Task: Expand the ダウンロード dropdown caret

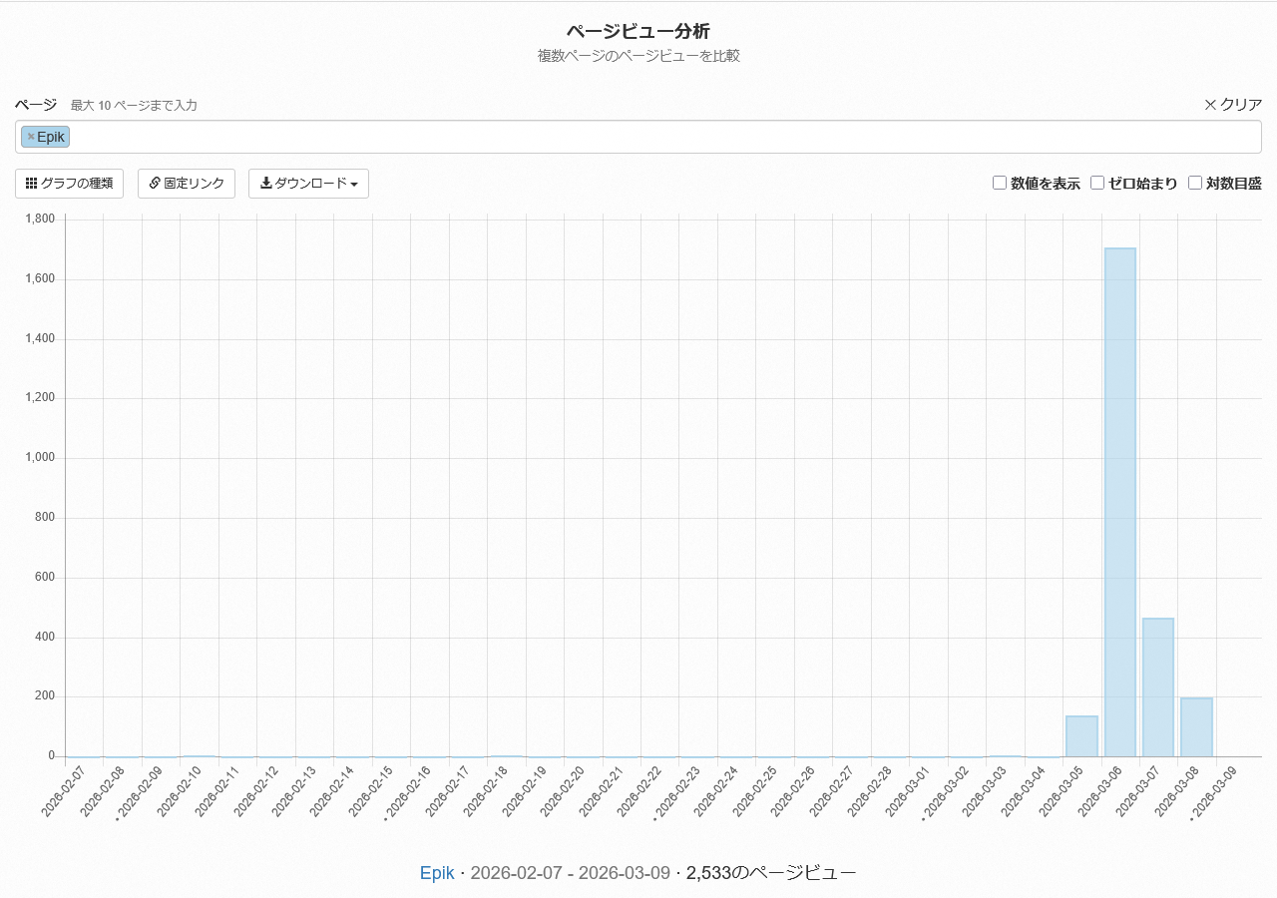Action: point(354,185)
